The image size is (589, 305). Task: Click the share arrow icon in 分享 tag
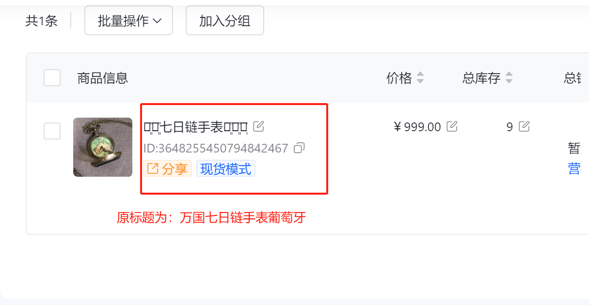point(153,168)
